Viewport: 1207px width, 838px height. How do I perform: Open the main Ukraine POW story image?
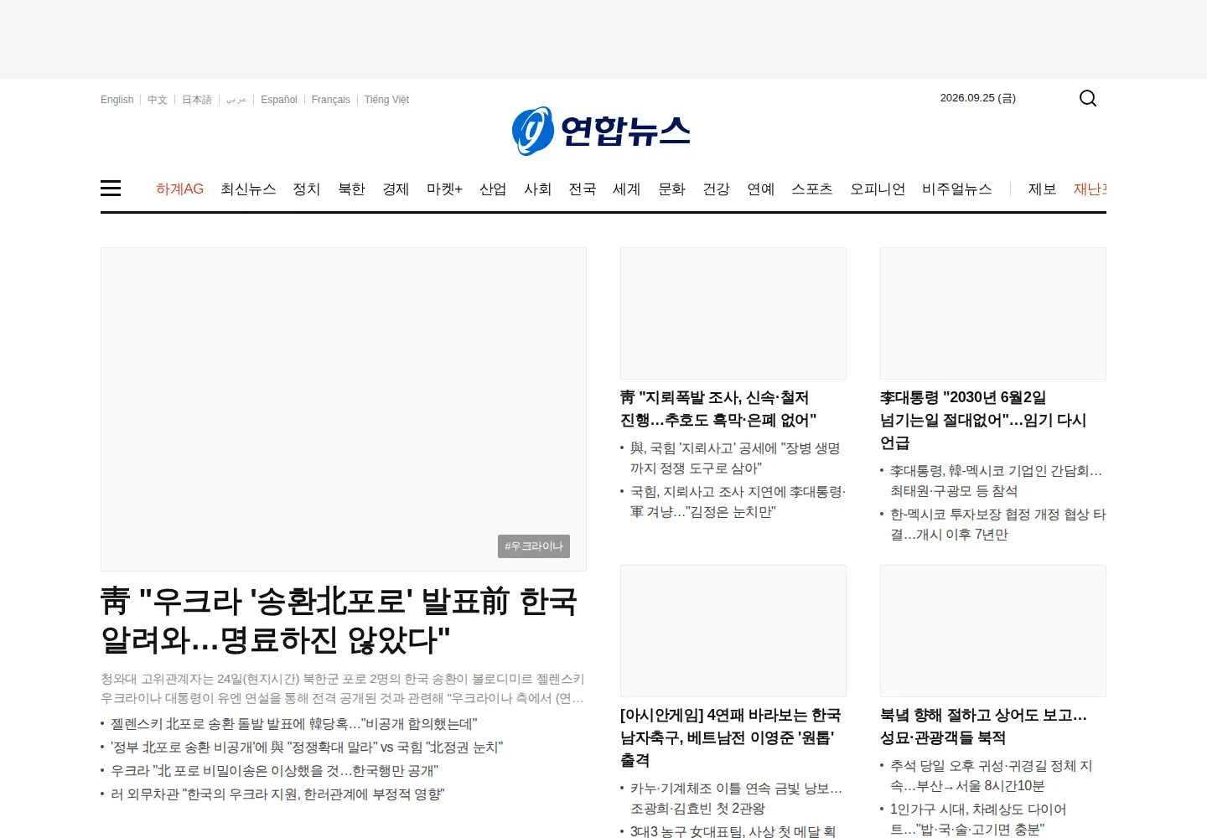tap(344, 409)
